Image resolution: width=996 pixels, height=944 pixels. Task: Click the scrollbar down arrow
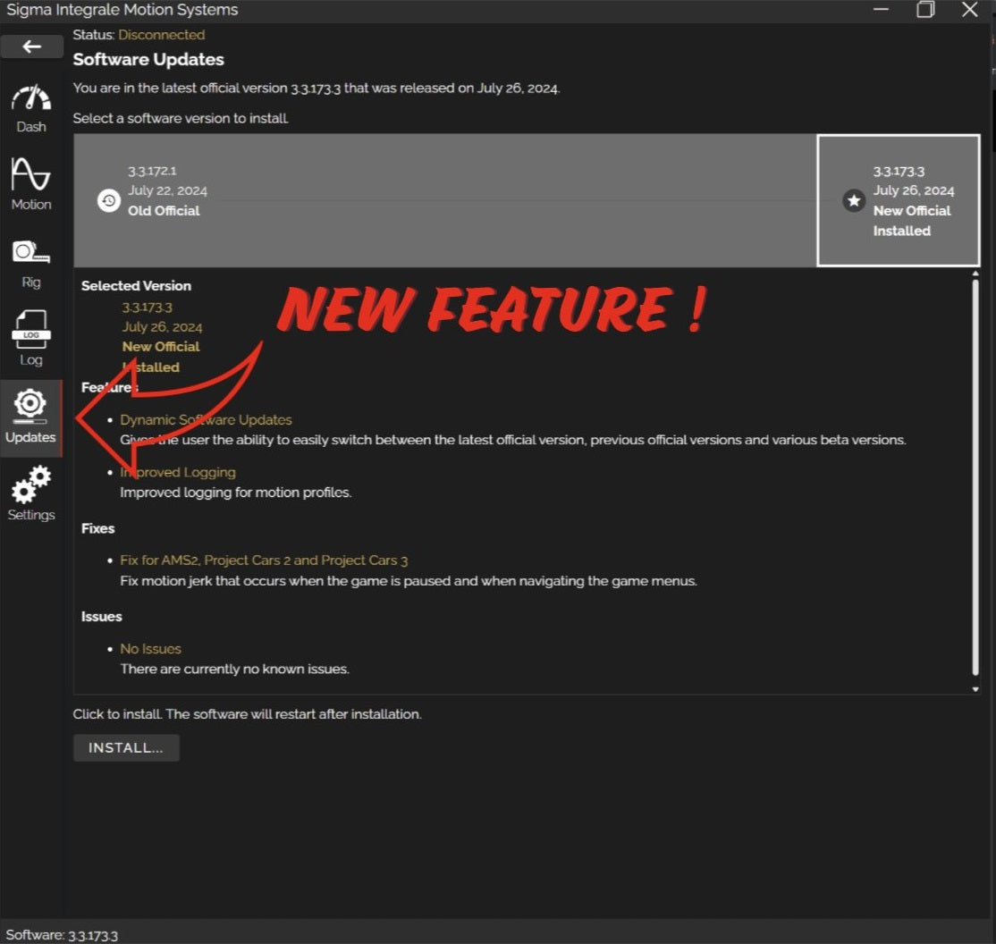click(975, 688)
